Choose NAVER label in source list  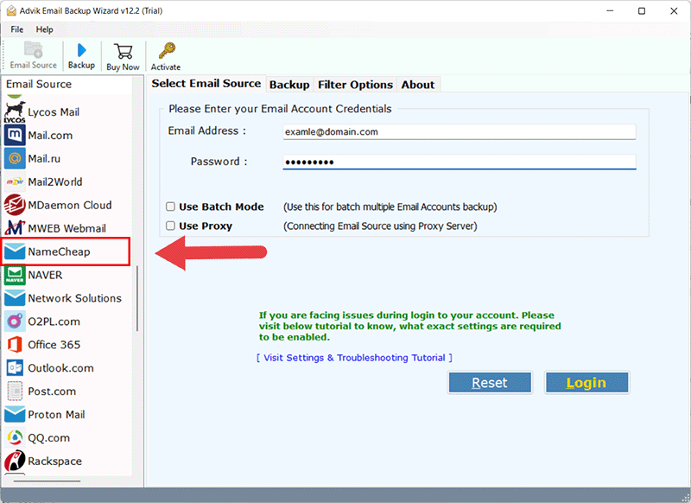click(45, 275)
